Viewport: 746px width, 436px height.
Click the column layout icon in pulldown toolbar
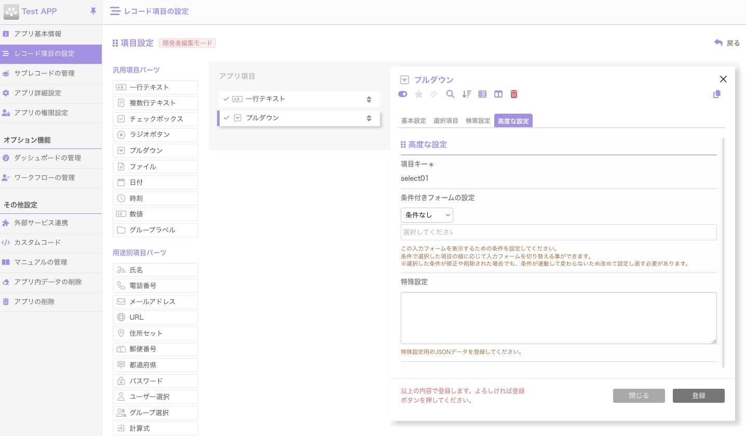pos(498,94)
